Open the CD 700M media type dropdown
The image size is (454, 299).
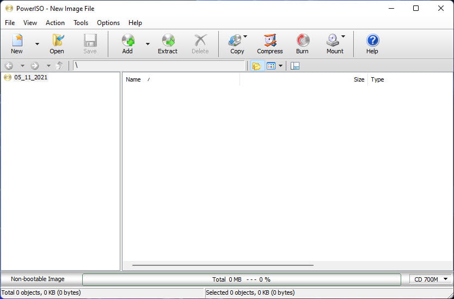(x=431, y=279)
